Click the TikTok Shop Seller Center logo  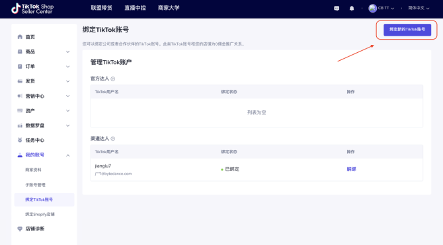click(32, 9)
